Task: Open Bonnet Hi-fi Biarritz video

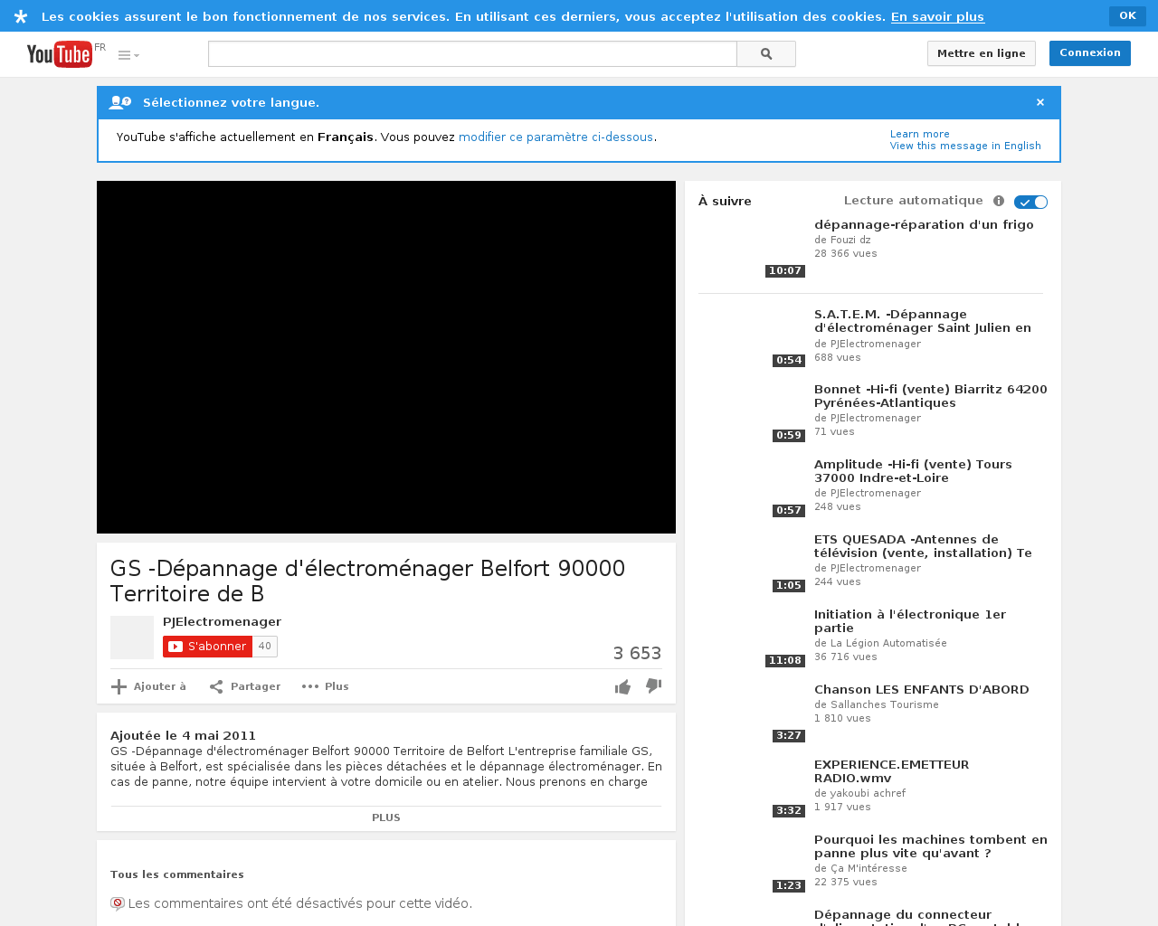Action: [931, 396]
